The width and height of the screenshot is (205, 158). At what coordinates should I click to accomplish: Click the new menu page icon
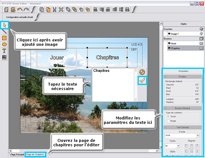[6, 9]
